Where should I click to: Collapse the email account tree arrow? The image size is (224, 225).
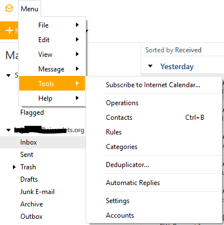point(8,130)
